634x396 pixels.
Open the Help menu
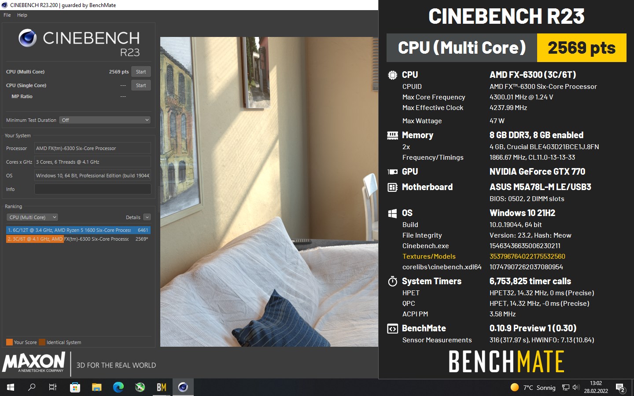coord(22,15)
